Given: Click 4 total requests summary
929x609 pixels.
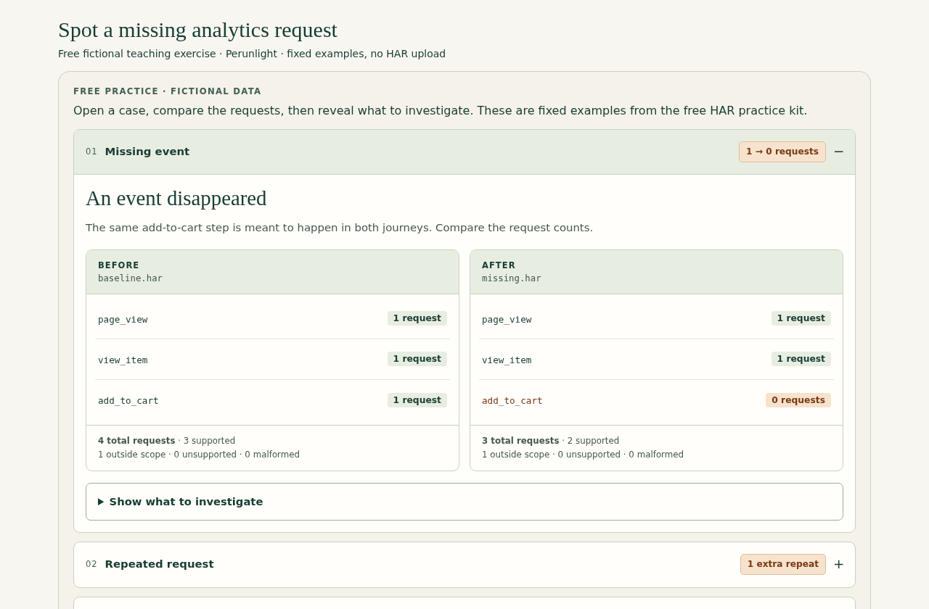Looking at the screenshot, I should click(x=136, y=441).
